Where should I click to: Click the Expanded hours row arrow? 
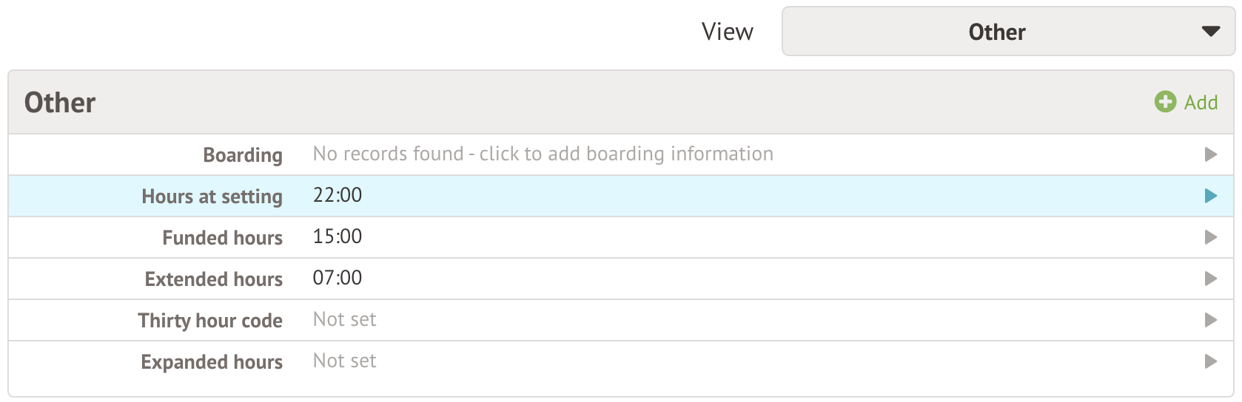(1211, 361)
